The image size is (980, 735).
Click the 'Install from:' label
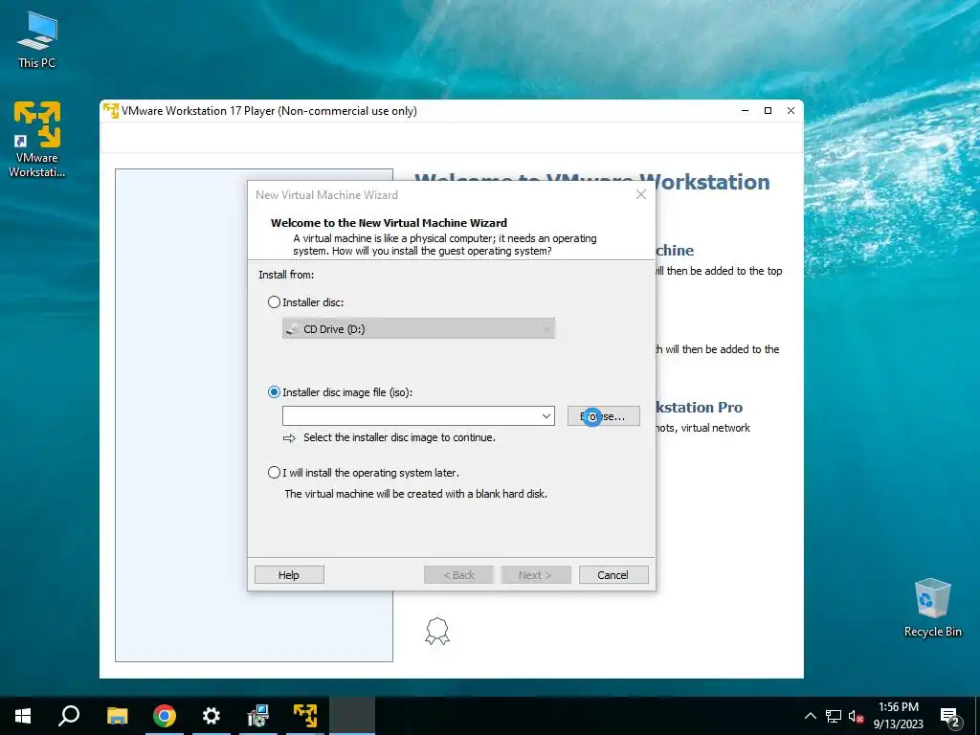(286, 275)
